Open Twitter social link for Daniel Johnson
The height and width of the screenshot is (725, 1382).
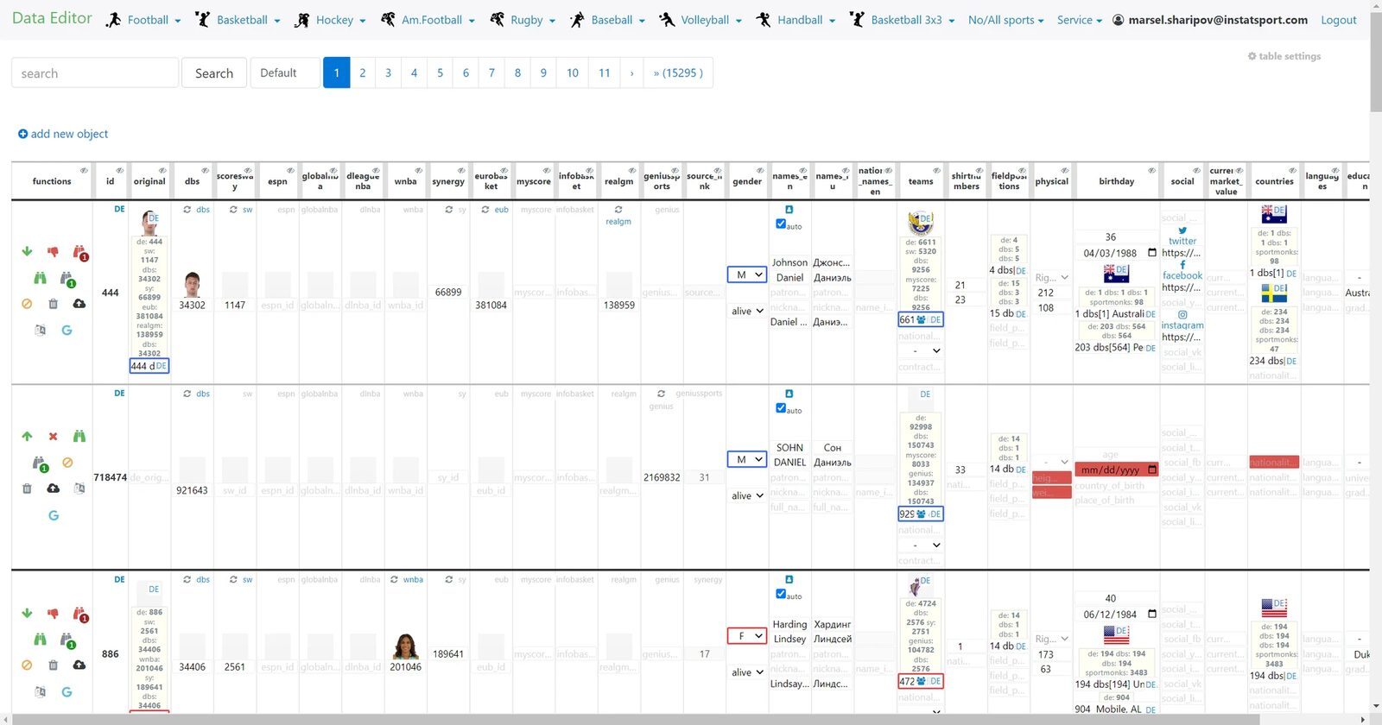point(1182,236)
